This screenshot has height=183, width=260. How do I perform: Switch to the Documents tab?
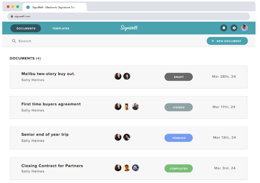tap(26, 28)
